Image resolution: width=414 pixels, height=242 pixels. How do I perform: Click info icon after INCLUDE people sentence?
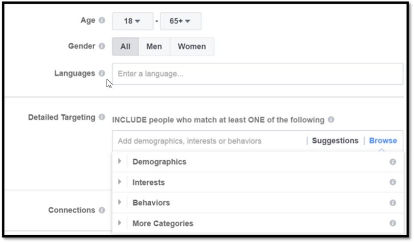click(x=331, y=120)
